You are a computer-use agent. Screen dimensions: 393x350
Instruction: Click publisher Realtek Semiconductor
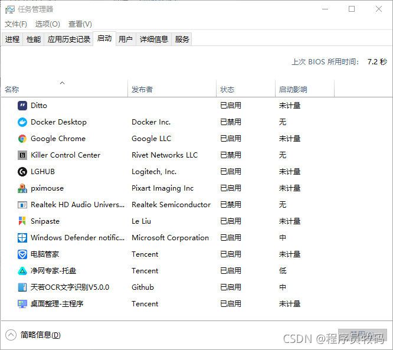(x=171, y=205)
